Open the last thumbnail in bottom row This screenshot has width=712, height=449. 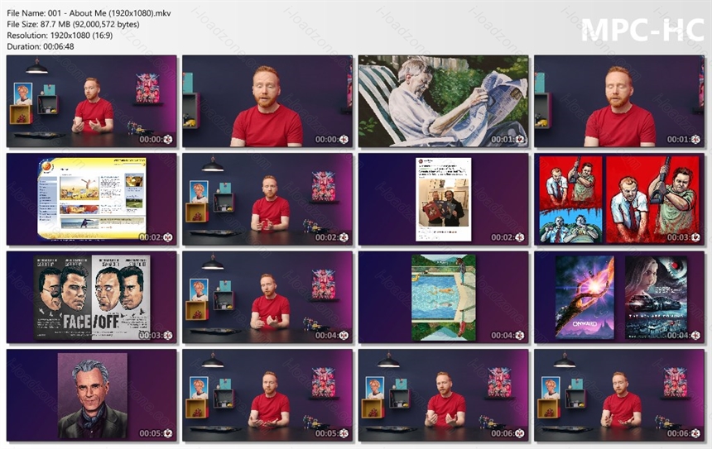pos(619,395)
